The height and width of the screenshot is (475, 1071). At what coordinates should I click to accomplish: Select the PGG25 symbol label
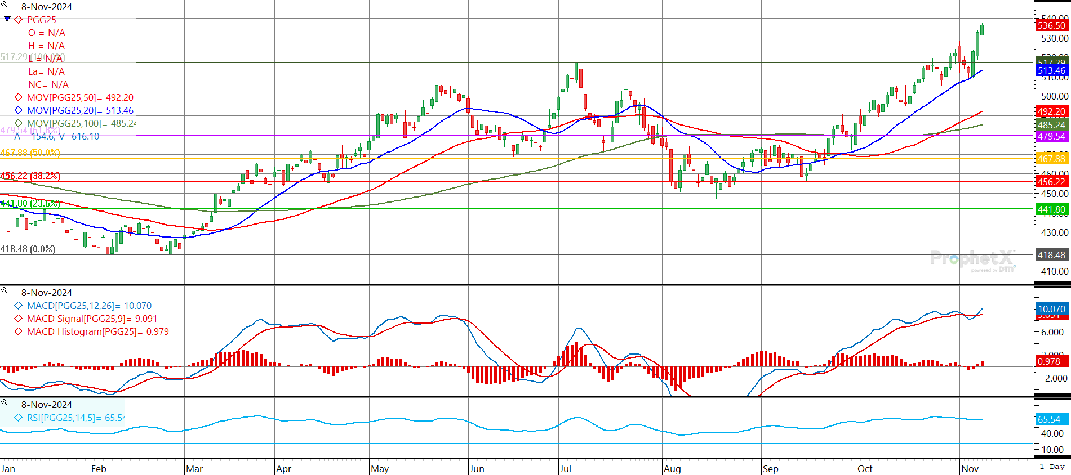[x=42, y=20]
